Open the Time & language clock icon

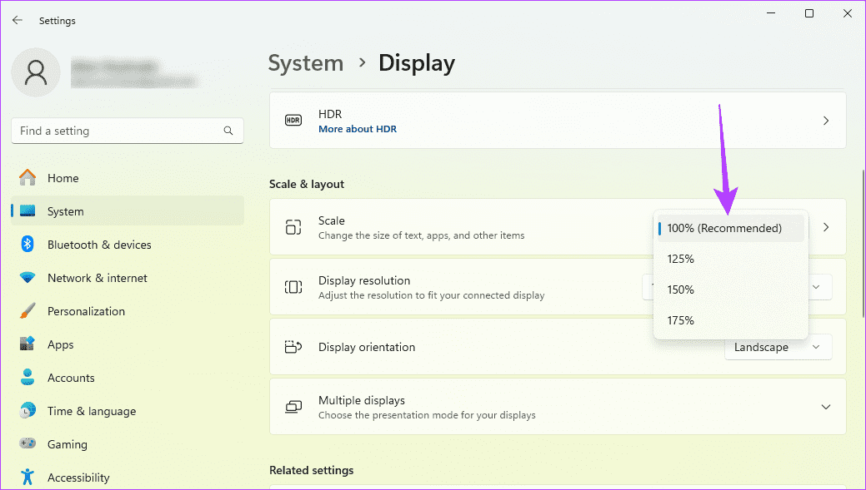[26, 410]
